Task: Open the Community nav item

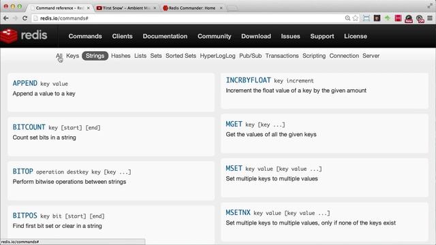Action: click(215, 36)
